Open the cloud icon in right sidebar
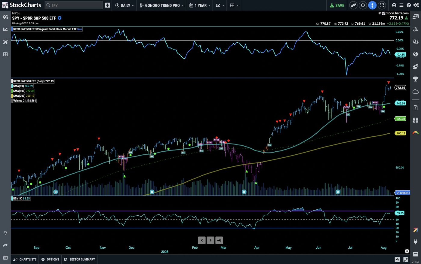 tap(416, 91)
